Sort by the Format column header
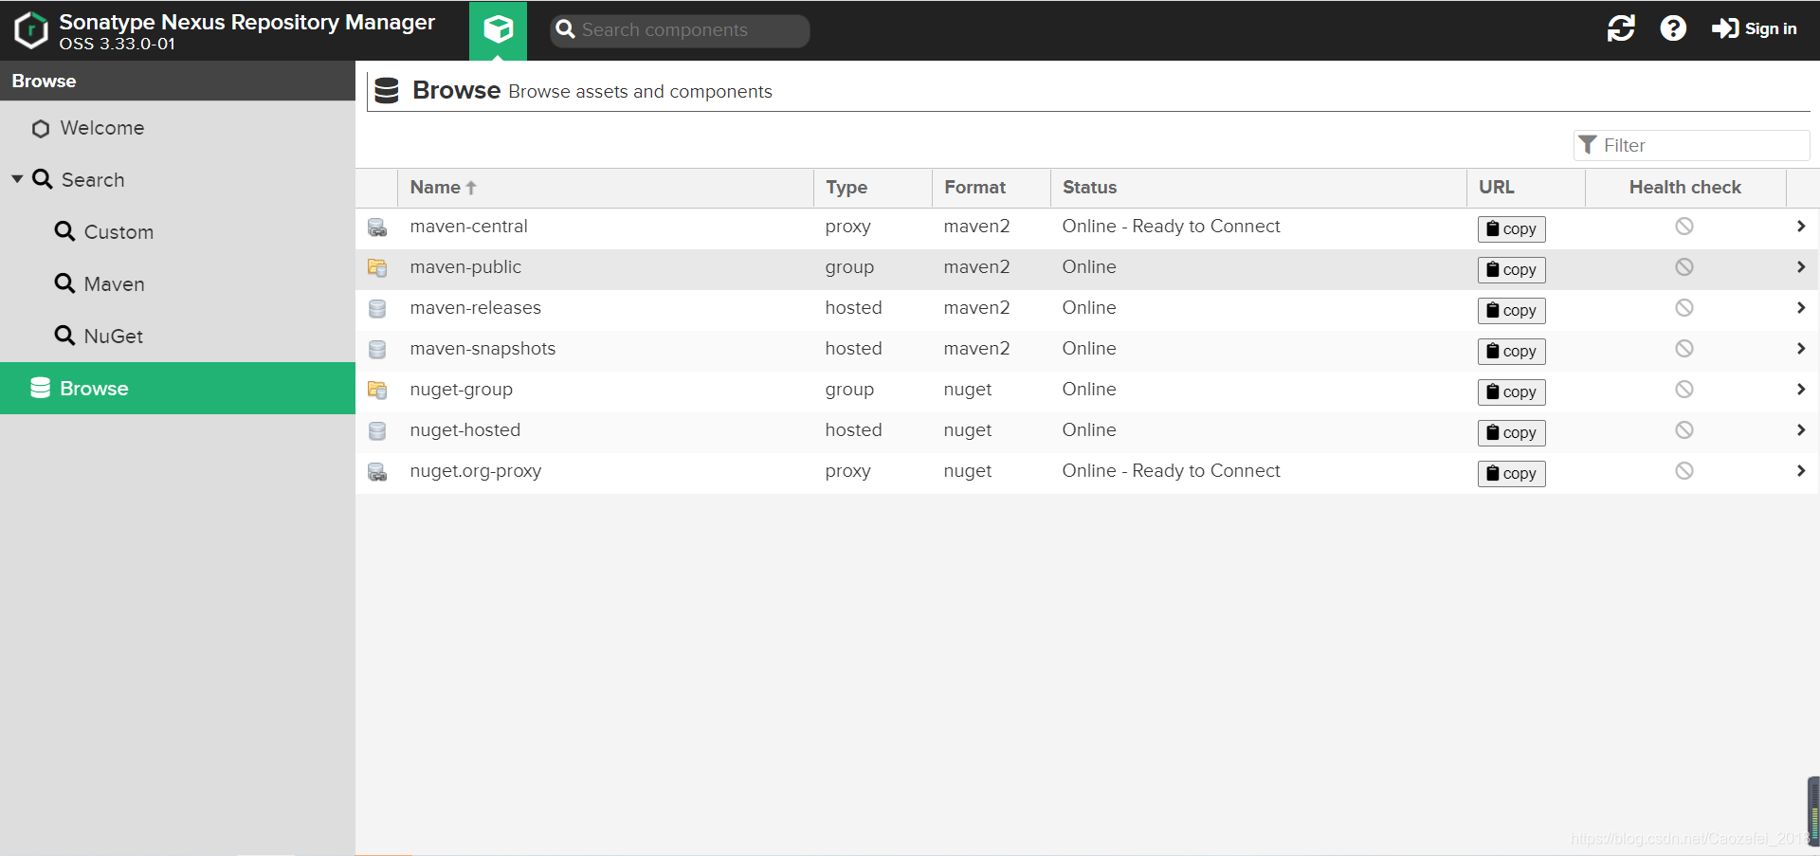Viewport: 1820px width, 856px height. click(x=992, y=188)
